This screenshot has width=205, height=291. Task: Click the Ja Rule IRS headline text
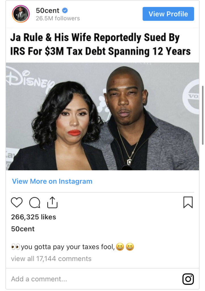click(x=100, y=44)
